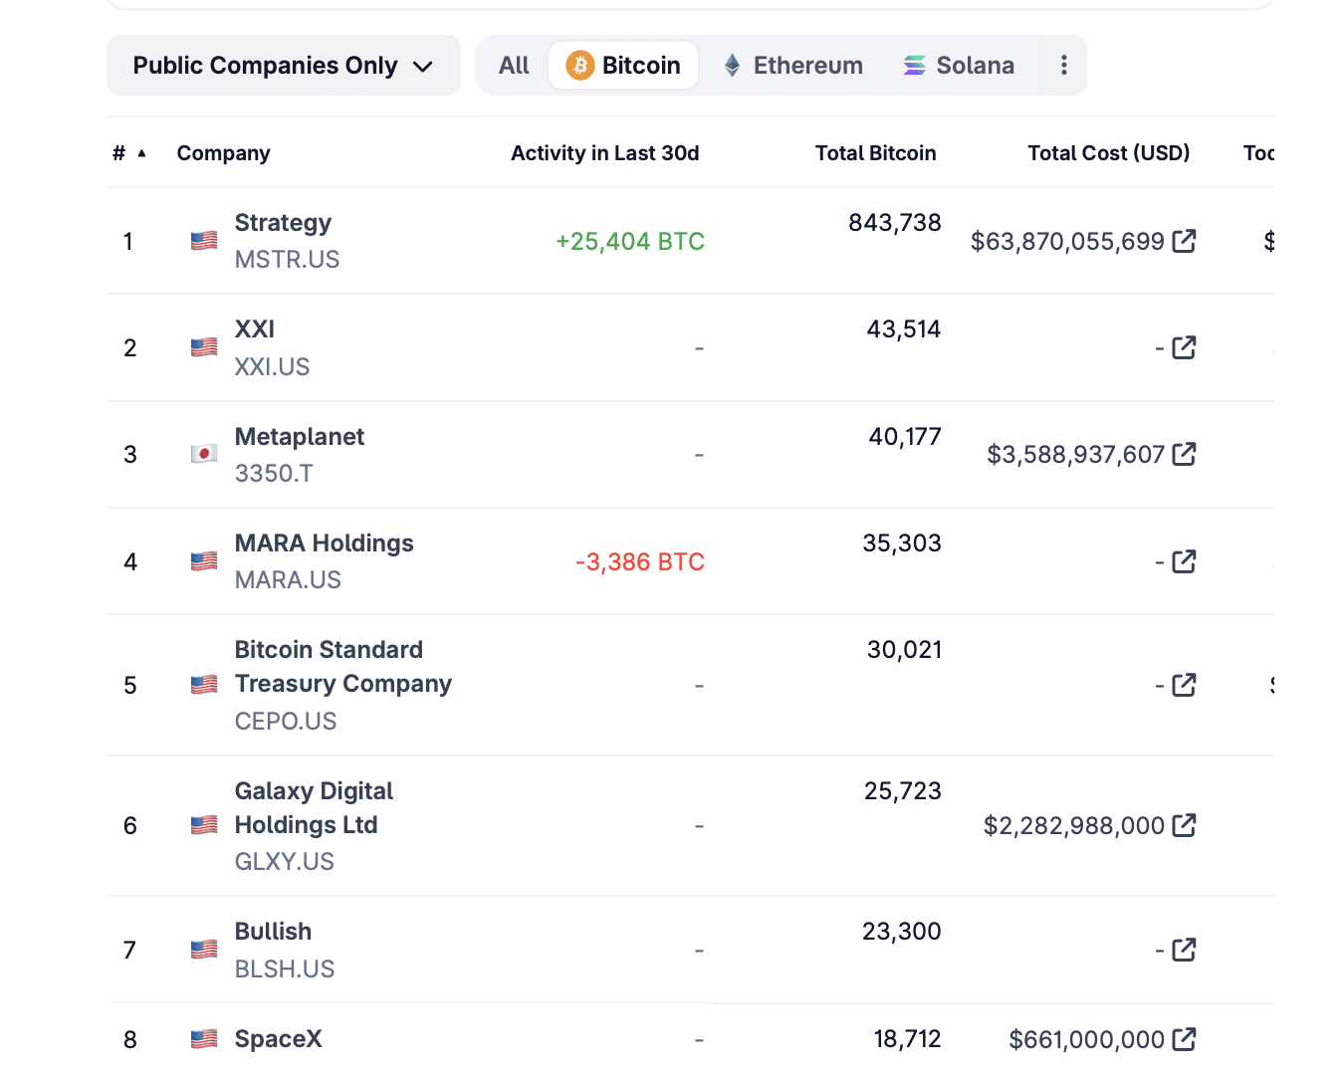
Task: Sort by Total Bitcoin column header
Action: click(875, 153)
